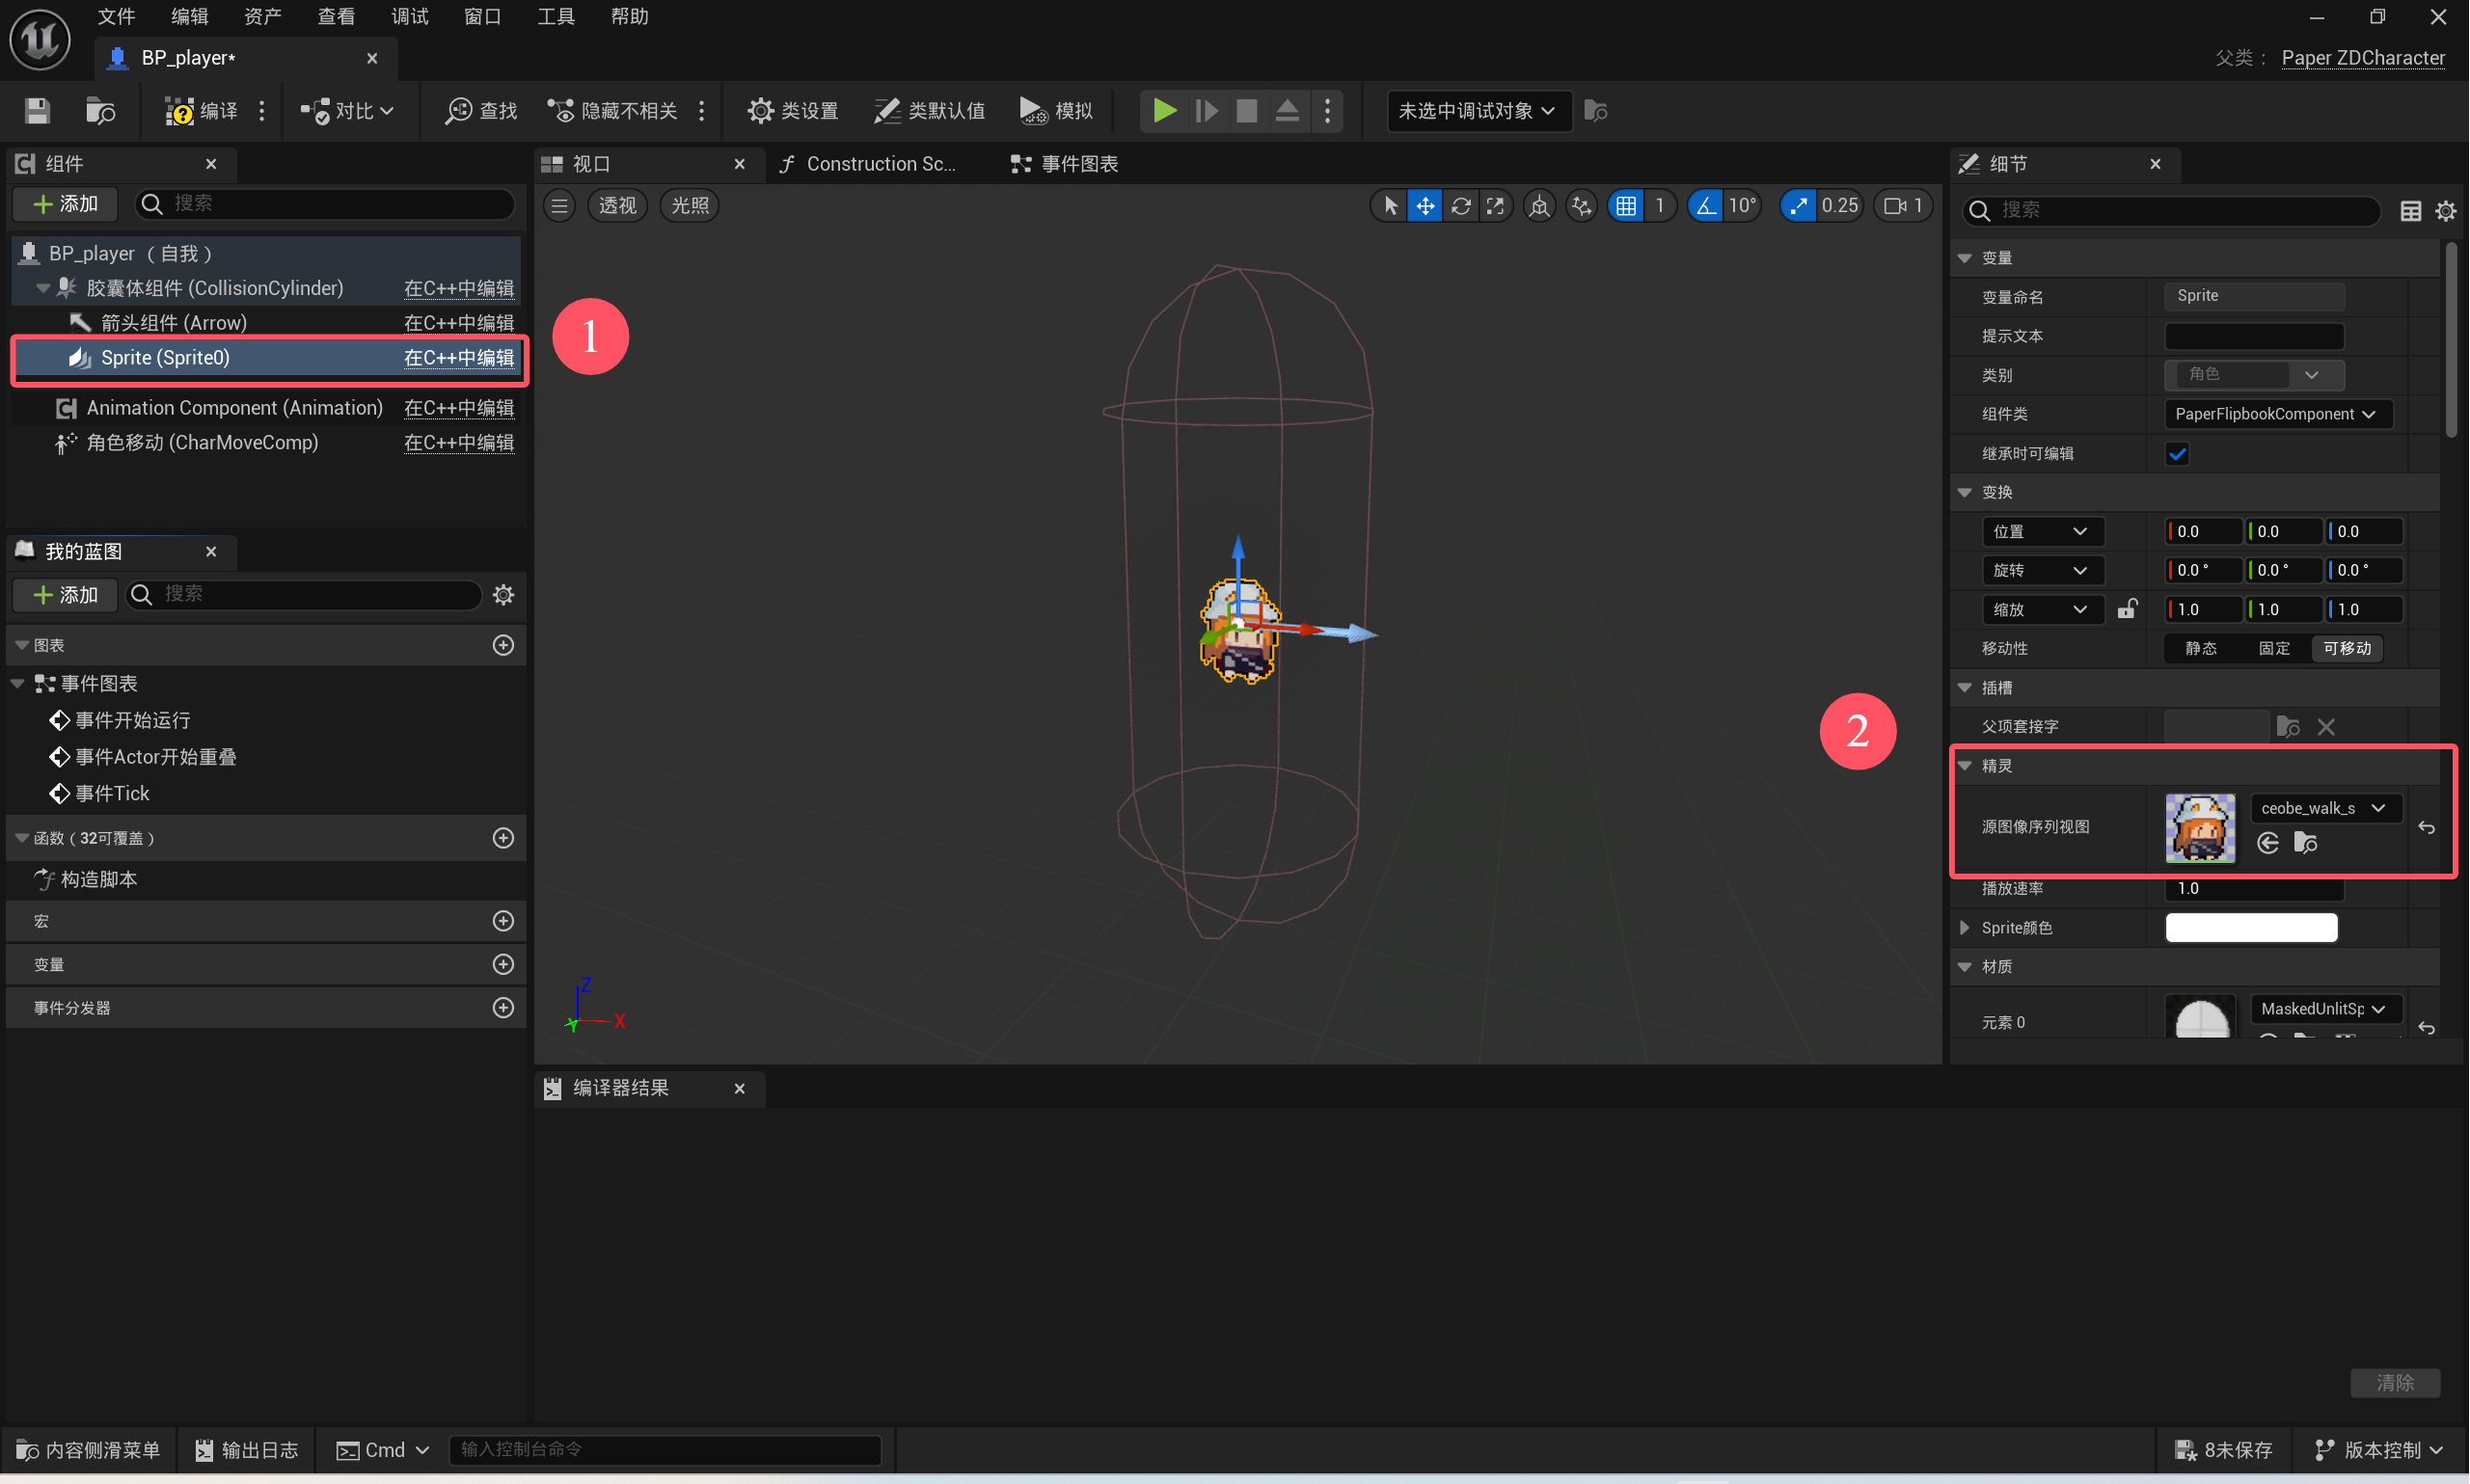
Task: Click the Sprite Color white swatch
Action: [x=2252, y=928]
